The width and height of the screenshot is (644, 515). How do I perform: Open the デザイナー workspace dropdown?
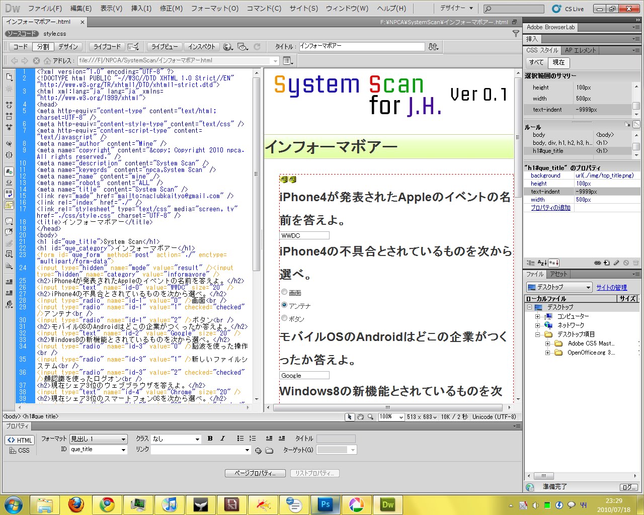pos(457,8)
